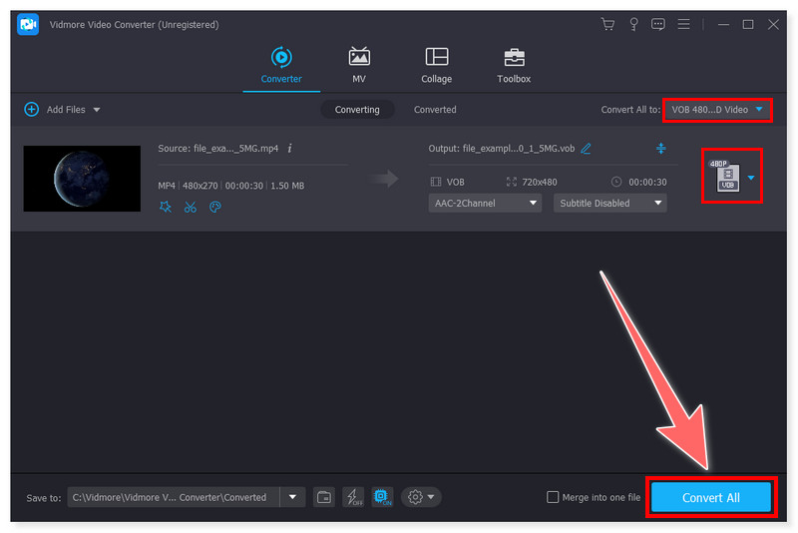798x533 pixels.
Task: Toggle the high speed conversion OFF icon
Action: [352, 497]
